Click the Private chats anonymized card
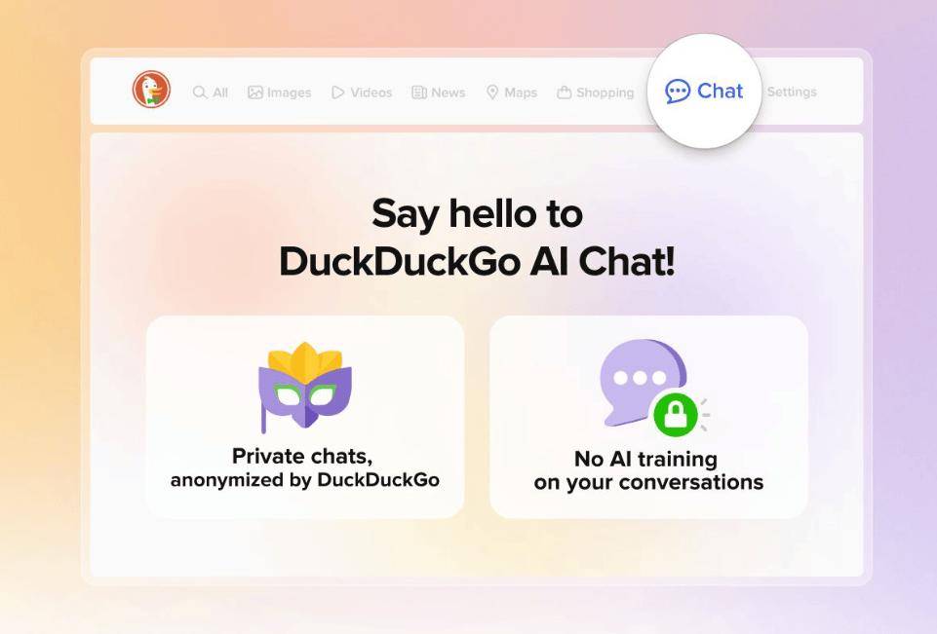This screenshot has height=634, width=937. click(x=305, y=417)
